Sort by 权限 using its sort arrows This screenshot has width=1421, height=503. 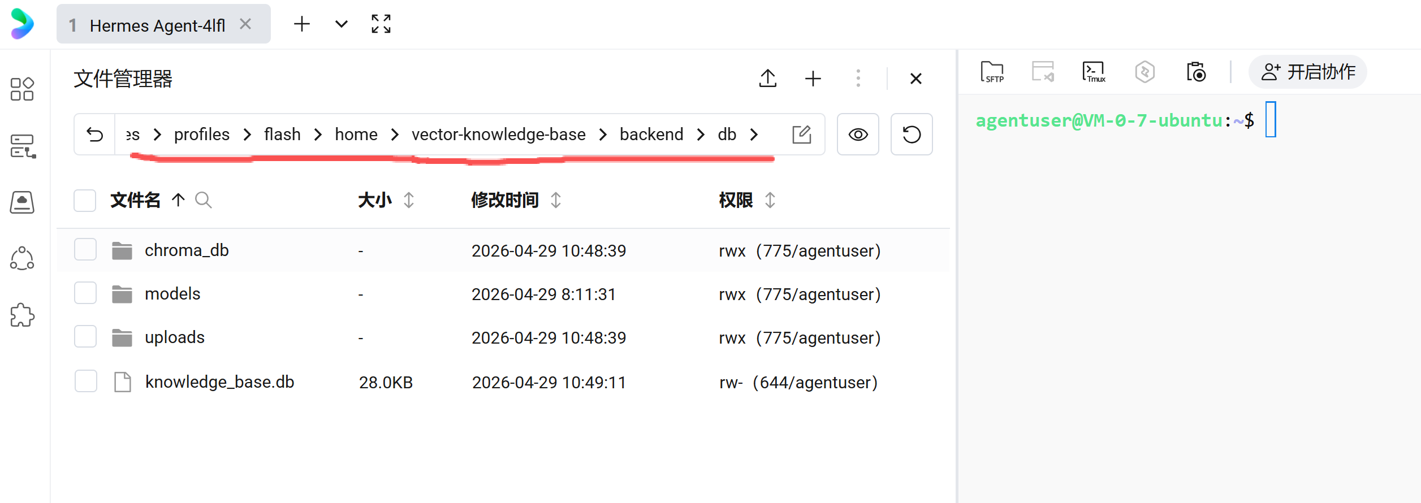pos(770,200)
